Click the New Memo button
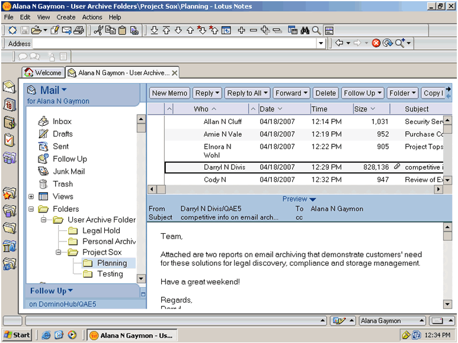Screen dimensions: 458x343 [169, 93]
